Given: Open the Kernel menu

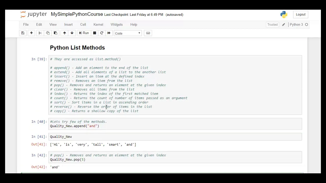Looking at the screenshot, I should [x=98, y=25].
